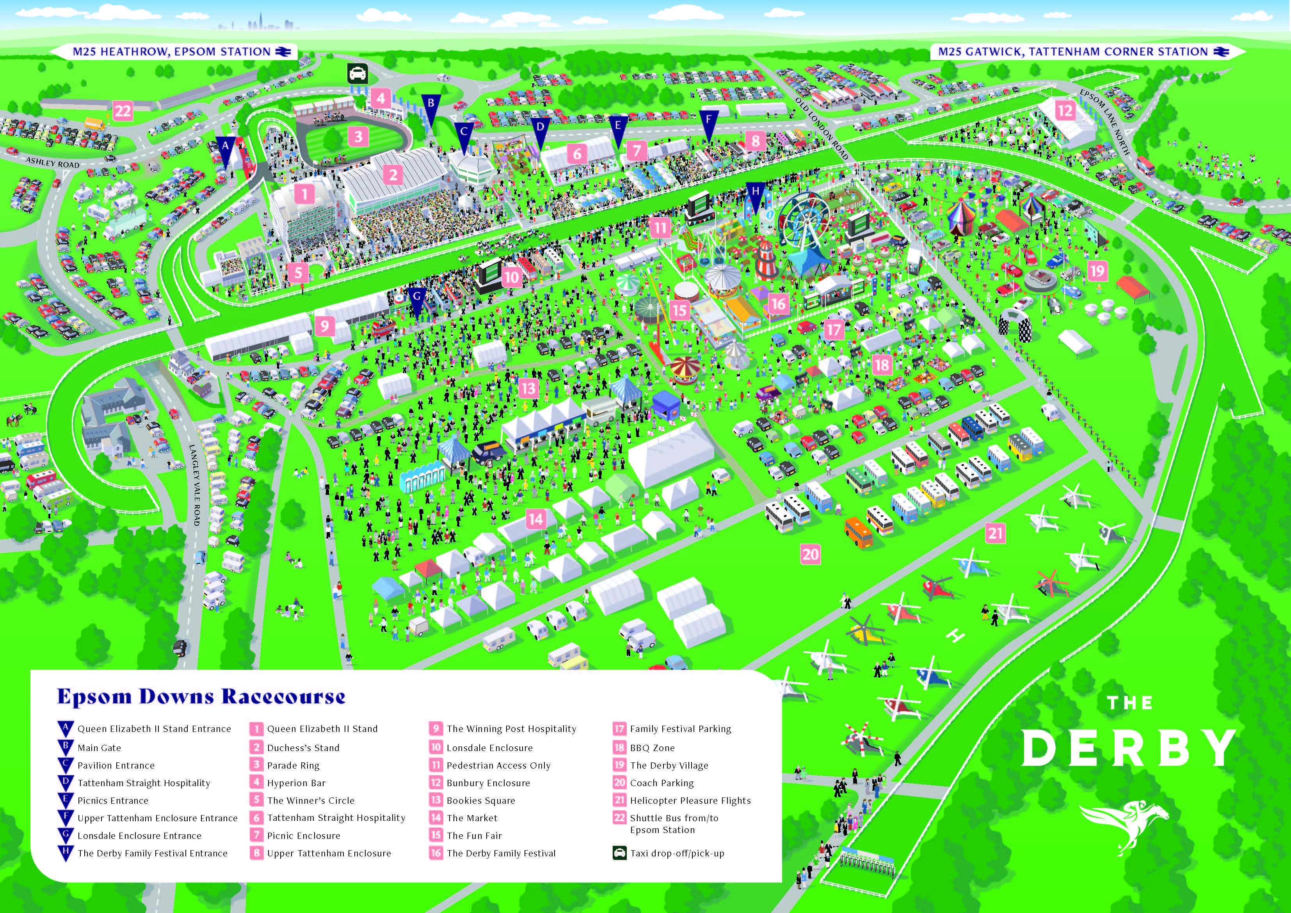Click the helipad H ground marking
The height and width of the screenshot is (913, 1291).
pyautogui.click(x=955, y=636)
